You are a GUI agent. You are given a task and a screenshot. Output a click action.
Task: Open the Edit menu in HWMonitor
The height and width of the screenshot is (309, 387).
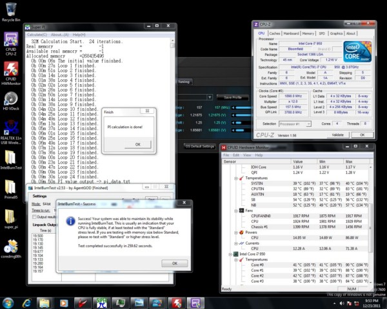(236, 155)
